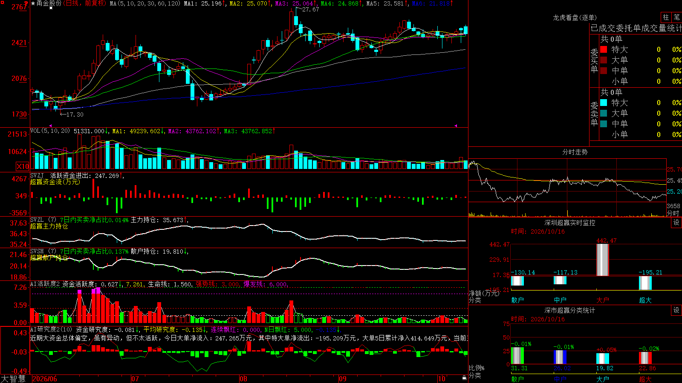
Task: Click the MA(5,10,20,30,60,120) parameter label
Action: [x=145, y=3]
